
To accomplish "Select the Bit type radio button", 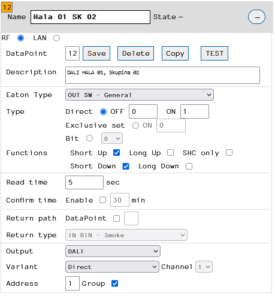I will point(89,138).
